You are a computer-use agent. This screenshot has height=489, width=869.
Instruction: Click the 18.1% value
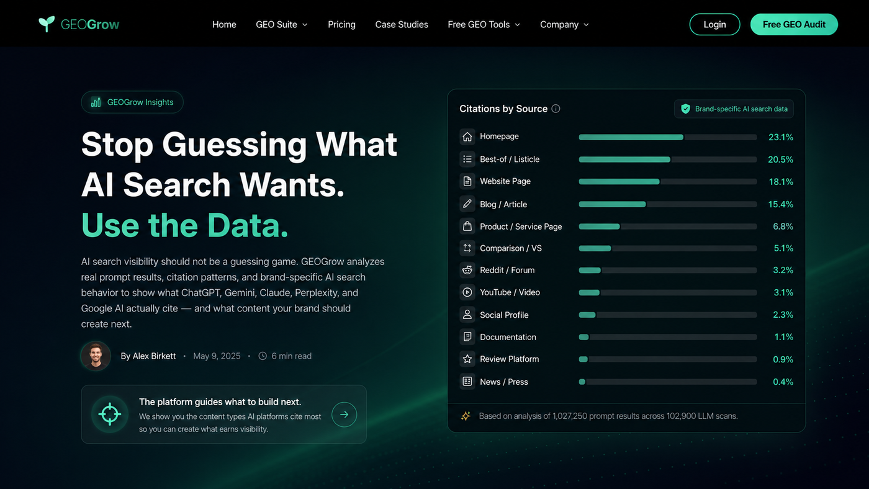781,182
